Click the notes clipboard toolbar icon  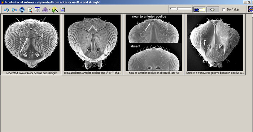[63, 10]
